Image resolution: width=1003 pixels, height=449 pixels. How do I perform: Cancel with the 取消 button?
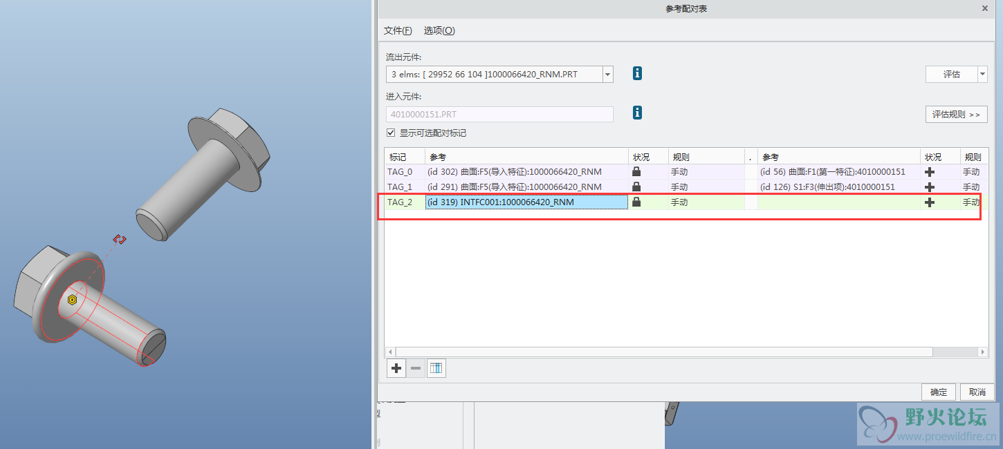click(977, 392)
